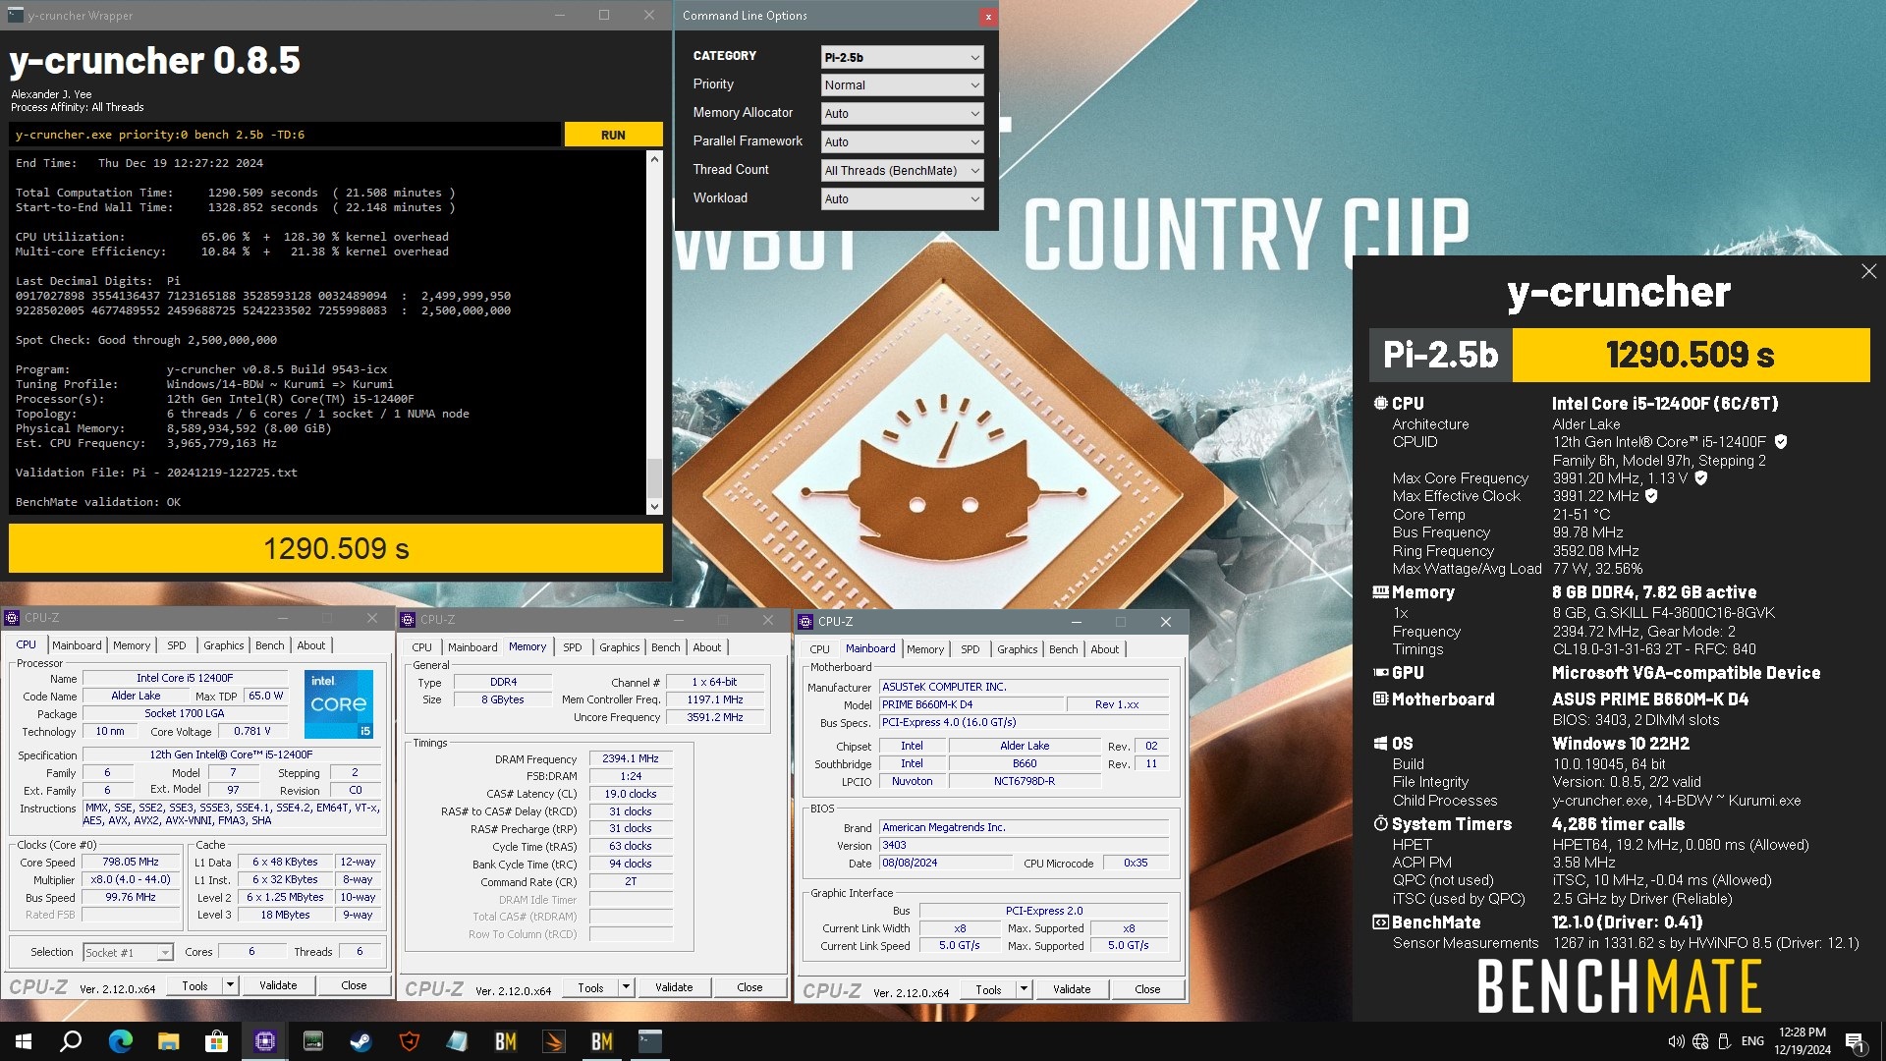
Task: Open the CATEGORY Pi-2.5b dropdown
Action: [x=902, y=57]
